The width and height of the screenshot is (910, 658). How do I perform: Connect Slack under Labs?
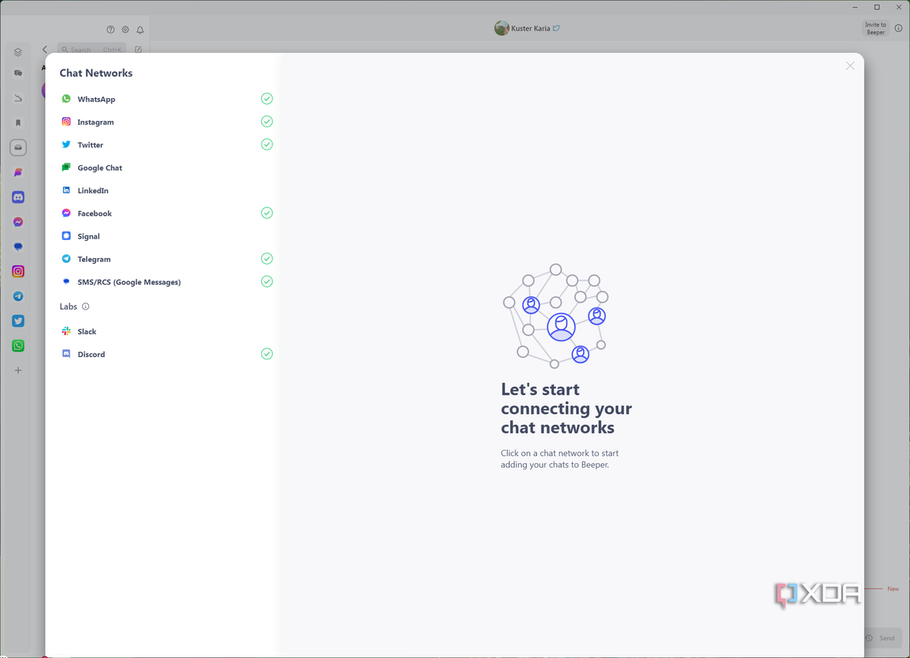[x=166, y=331]
